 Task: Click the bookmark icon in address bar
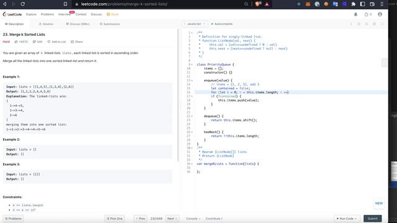click(65, 4)
